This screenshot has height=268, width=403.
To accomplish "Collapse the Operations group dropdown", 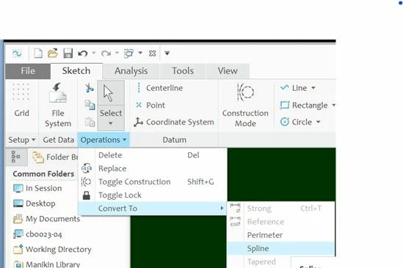I will [x=104, y=140].
